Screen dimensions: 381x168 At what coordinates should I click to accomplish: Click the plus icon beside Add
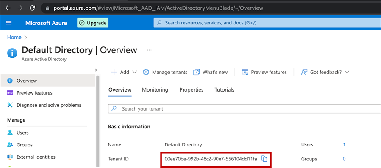tap(114, 72)
